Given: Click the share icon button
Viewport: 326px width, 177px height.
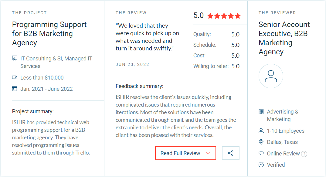Looking at the screenshot, I should [x=231, y=153].
